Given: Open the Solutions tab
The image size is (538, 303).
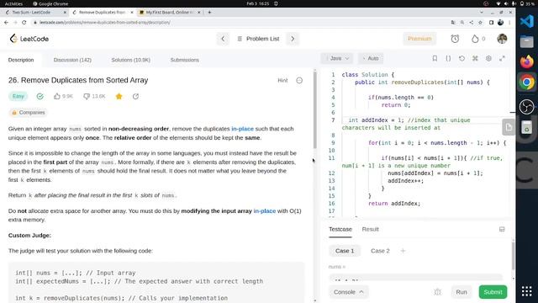Looking at the screenshot, I should pos(131,60).
